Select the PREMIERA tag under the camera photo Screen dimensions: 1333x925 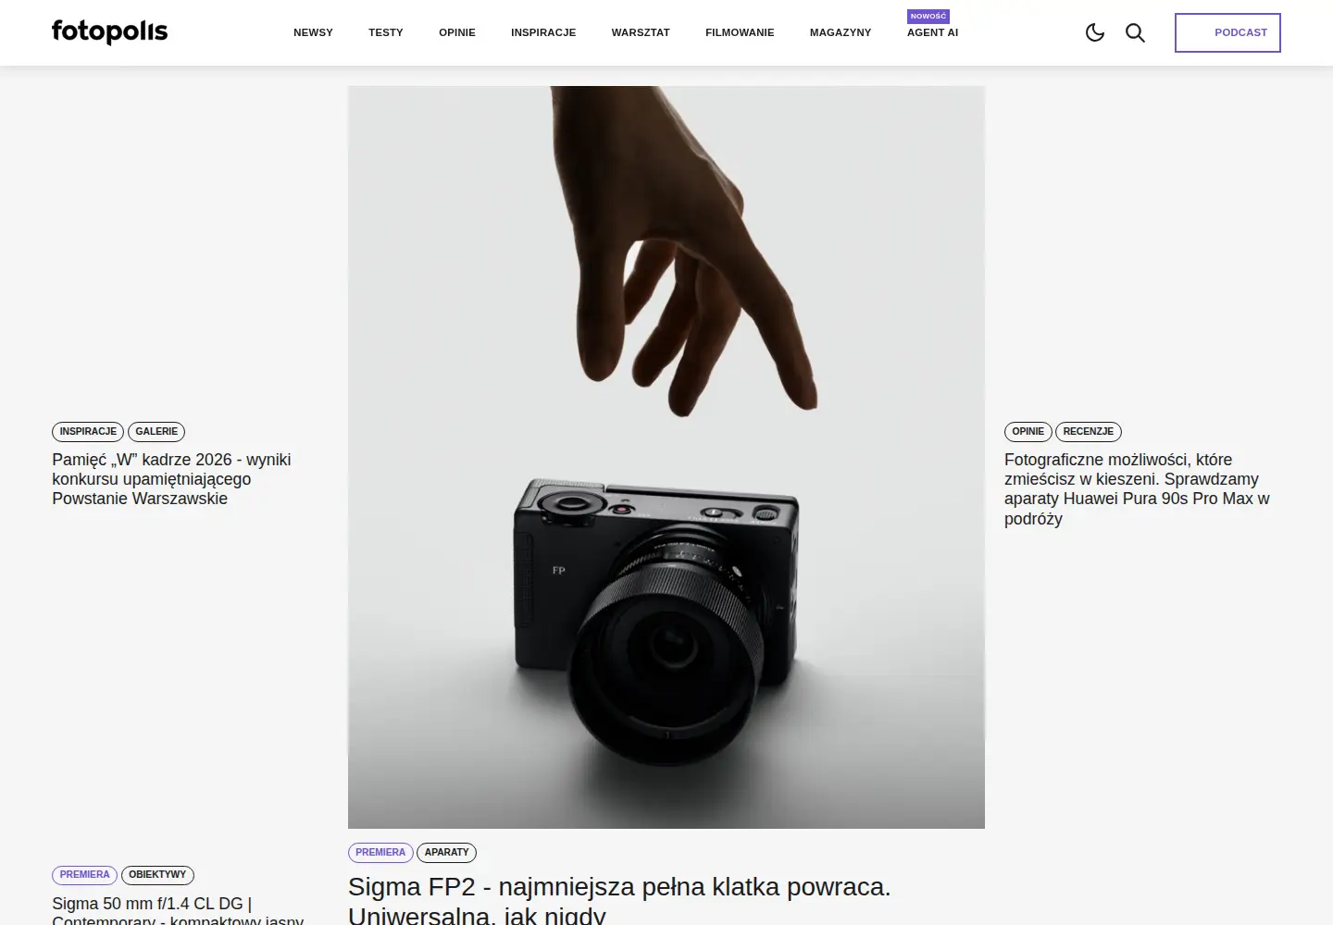point(380,853)
